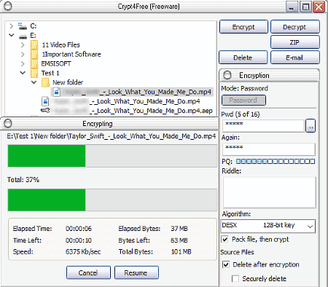Click the Elapsed Time value 00:00:06
The image size is (328, 287).
(x=79, y=229)
